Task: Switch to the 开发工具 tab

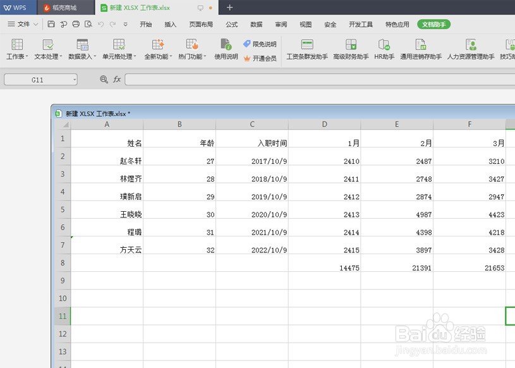Action: [361, 24]
